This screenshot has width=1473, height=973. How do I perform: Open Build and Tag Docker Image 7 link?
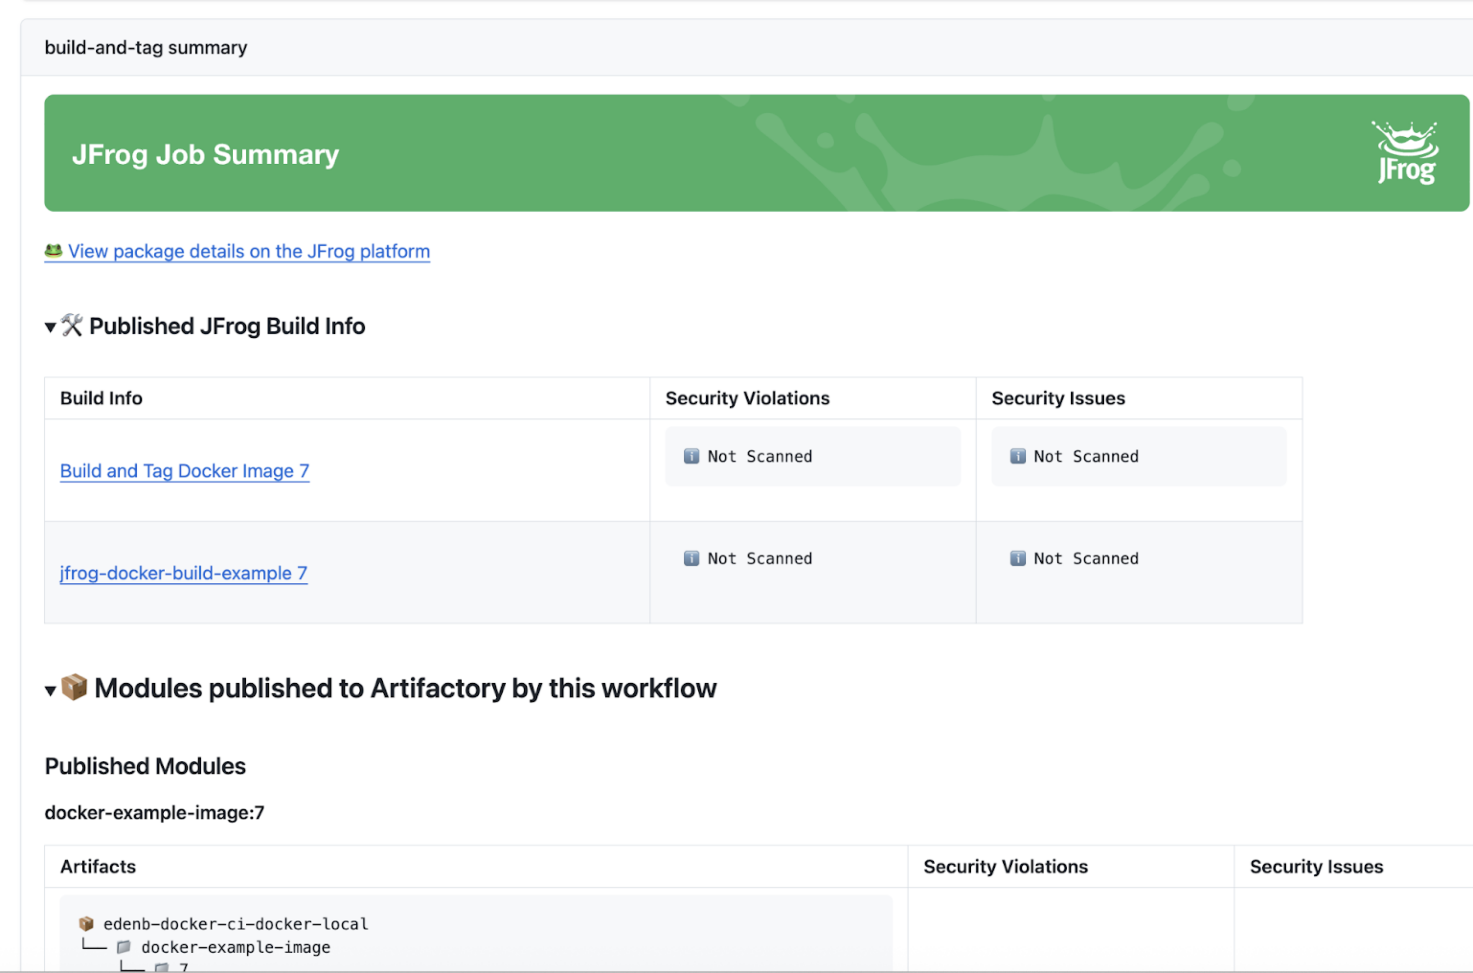tap(184, 471)
